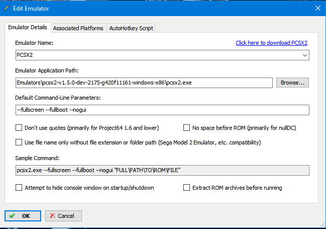326x229 pixels.
Task: Enable the Don't use quotes checkbox
Action: 19,127
